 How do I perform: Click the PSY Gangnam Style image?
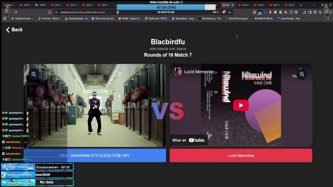pyautogui.click(x=95, y=105)
